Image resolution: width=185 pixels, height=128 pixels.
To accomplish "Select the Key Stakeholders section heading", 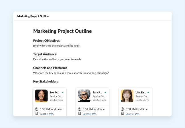I will [x=46, y=81].
